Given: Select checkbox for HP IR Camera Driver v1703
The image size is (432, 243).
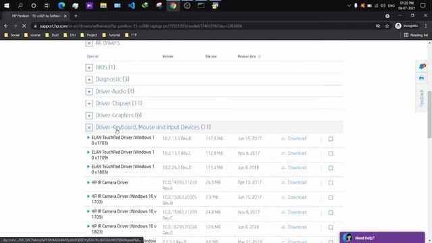Looking at the screenshot, I should click(x=331, y=198).
